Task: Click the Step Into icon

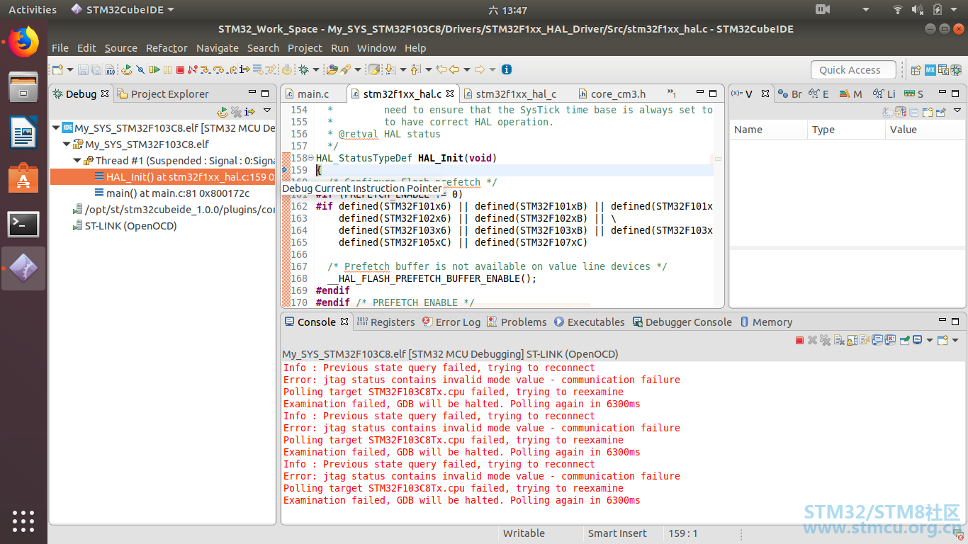Action: [x=206, y=69]
